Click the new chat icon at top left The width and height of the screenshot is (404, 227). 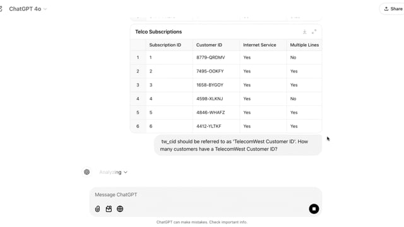point(1,9)
